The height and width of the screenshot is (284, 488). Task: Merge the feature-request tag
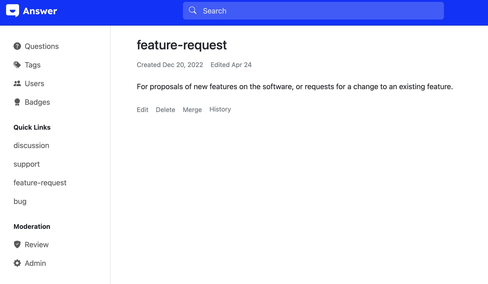point(192,109)
